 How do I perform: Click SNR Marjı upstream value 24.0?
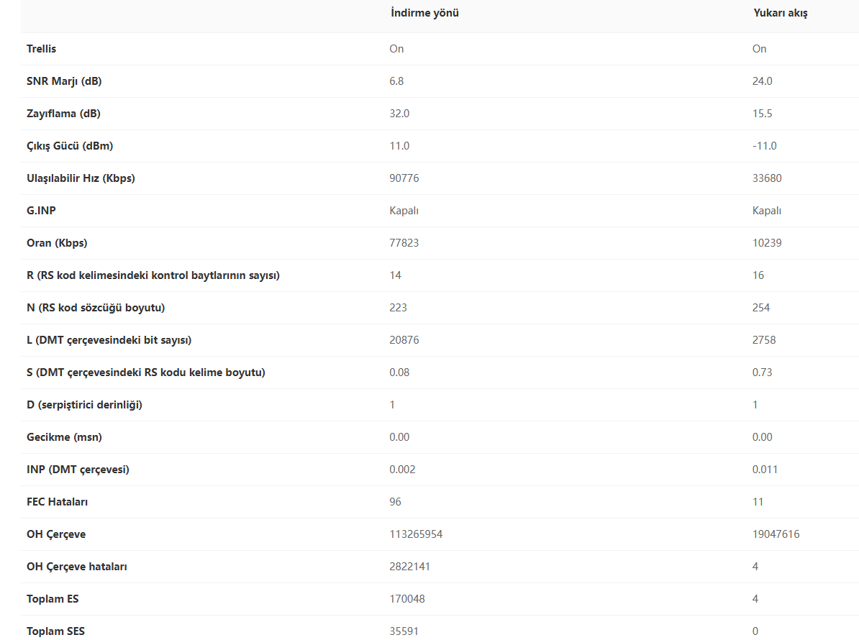click(x=762, y=81)
